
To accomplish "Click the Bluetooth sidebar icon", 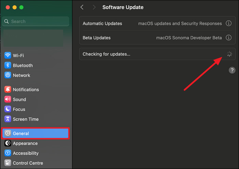I will (8, 65).
